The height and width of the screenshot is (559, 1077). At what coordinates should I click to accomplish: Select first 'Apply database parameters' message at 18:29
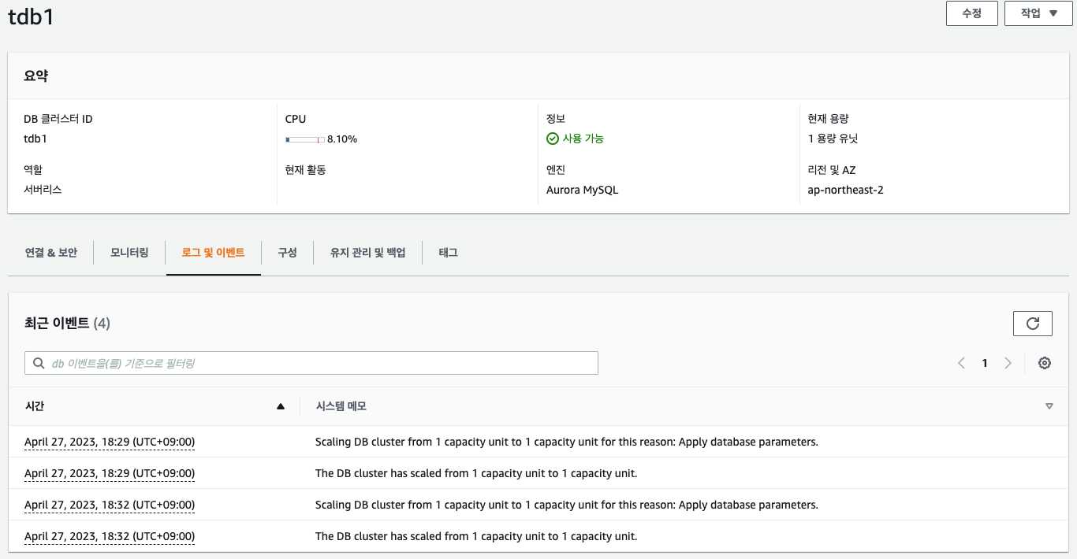tap(567, 442)
